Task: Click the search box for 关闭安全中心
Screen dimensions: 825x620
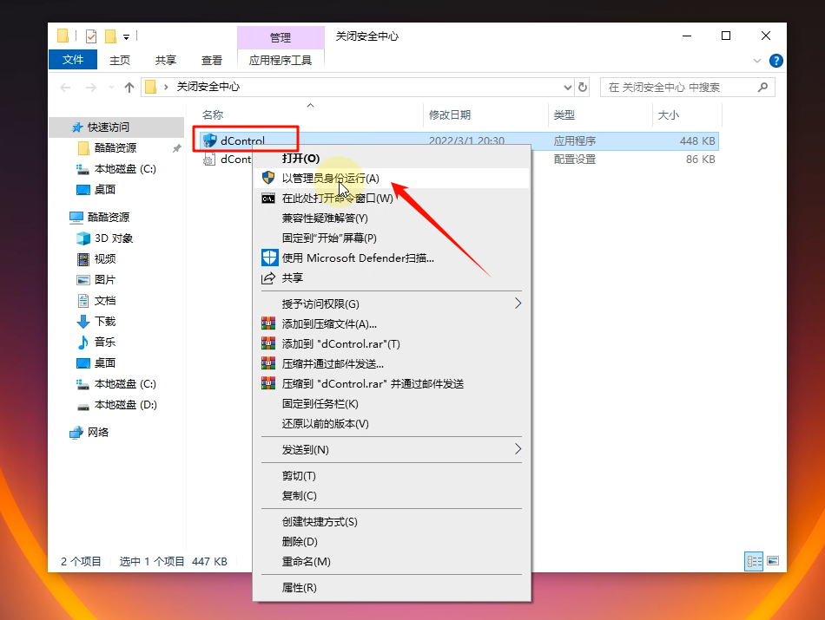Action: tap(677, 88)
